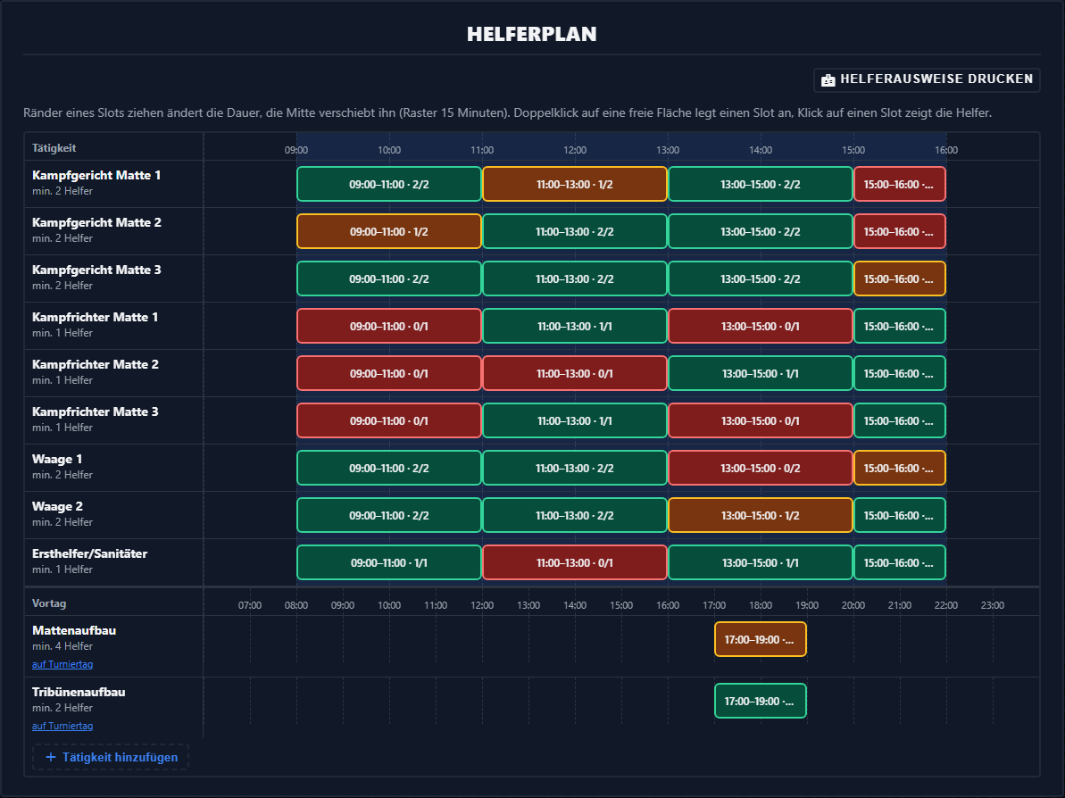Image resolution: width=1065 pixels, height=798 pixels.
Task: Click the Helferausweise drucken button
Action: click(x=927, y=79)
